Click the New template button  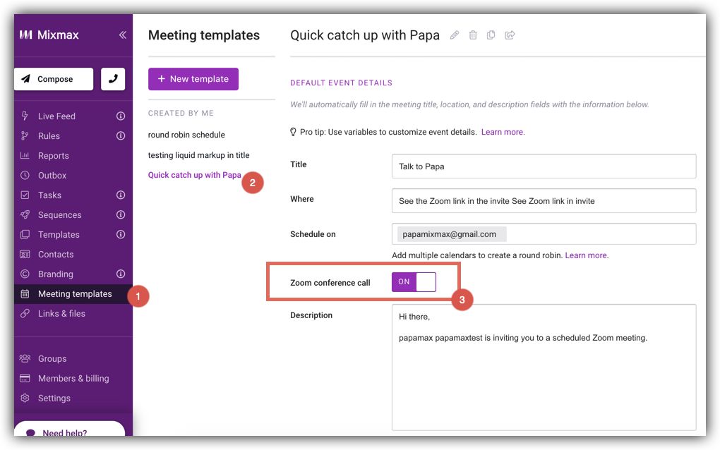[x=193, y=79]
